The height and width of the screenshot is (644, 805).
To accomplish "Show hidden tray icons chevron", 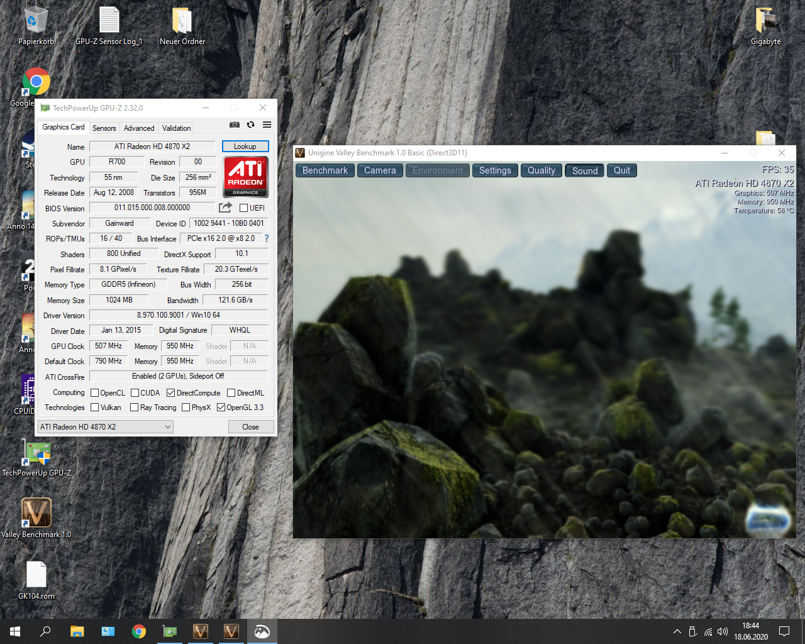I will pyautogui.click(x=677, y=631).
